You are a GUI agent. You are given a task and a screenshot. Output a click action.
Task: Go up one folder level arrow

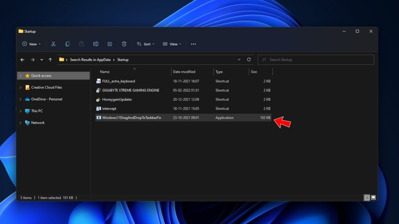click(x=50, y=59)
